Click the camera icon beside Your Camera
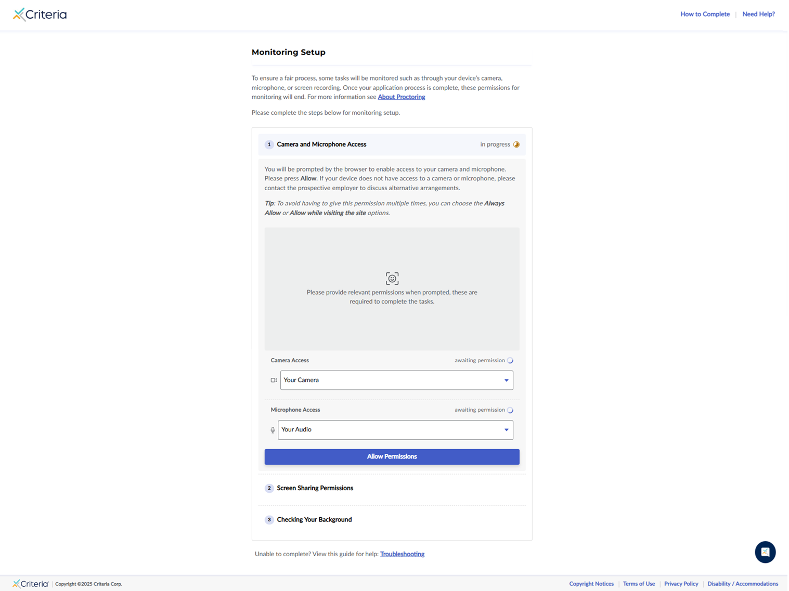This screenshot has width=789, height=591. pos(274,380)
